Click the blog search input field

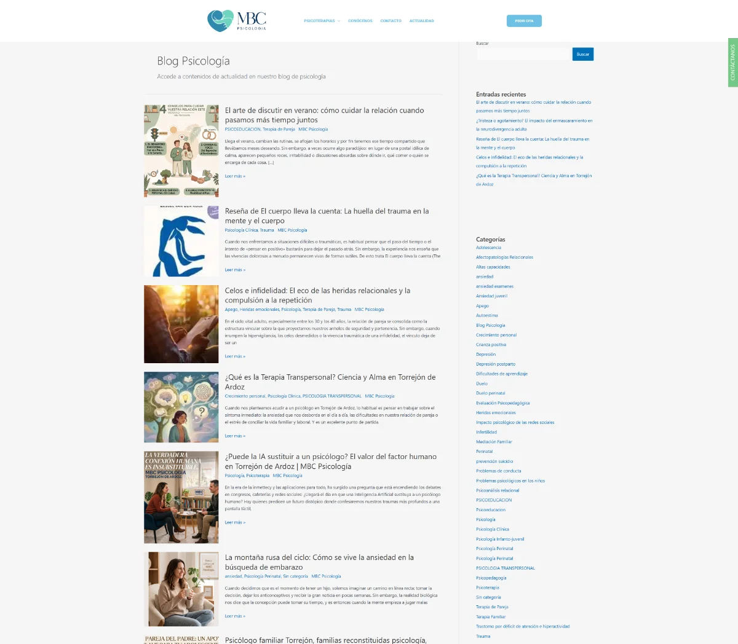point(524,54)
